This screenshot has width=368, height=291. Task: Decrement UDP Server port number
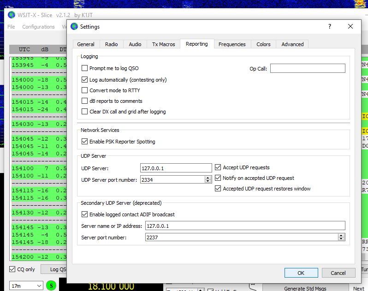208,181
